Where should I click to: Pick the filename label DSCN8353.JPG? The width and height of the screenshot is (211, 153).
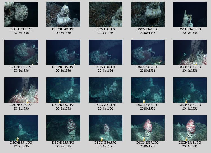[190, 105]
